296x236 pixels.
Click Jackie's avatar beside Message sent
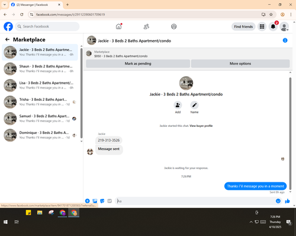point(90,152)
